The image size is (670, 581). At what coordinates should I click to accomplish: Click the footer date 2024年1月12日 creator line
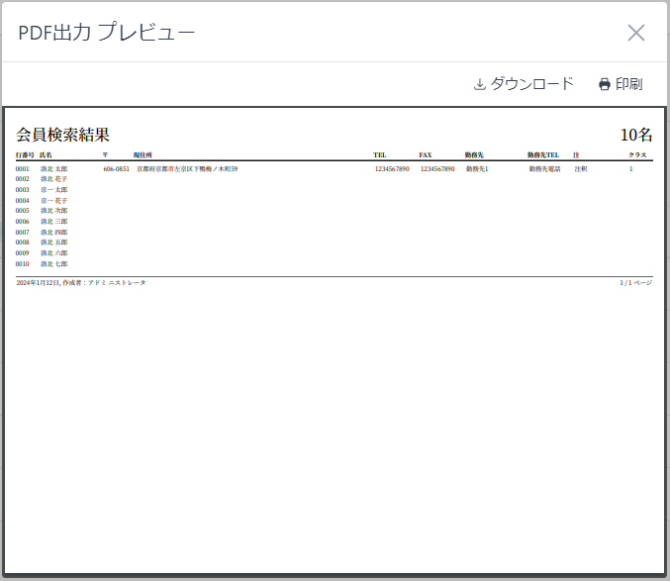coord(81,283)
